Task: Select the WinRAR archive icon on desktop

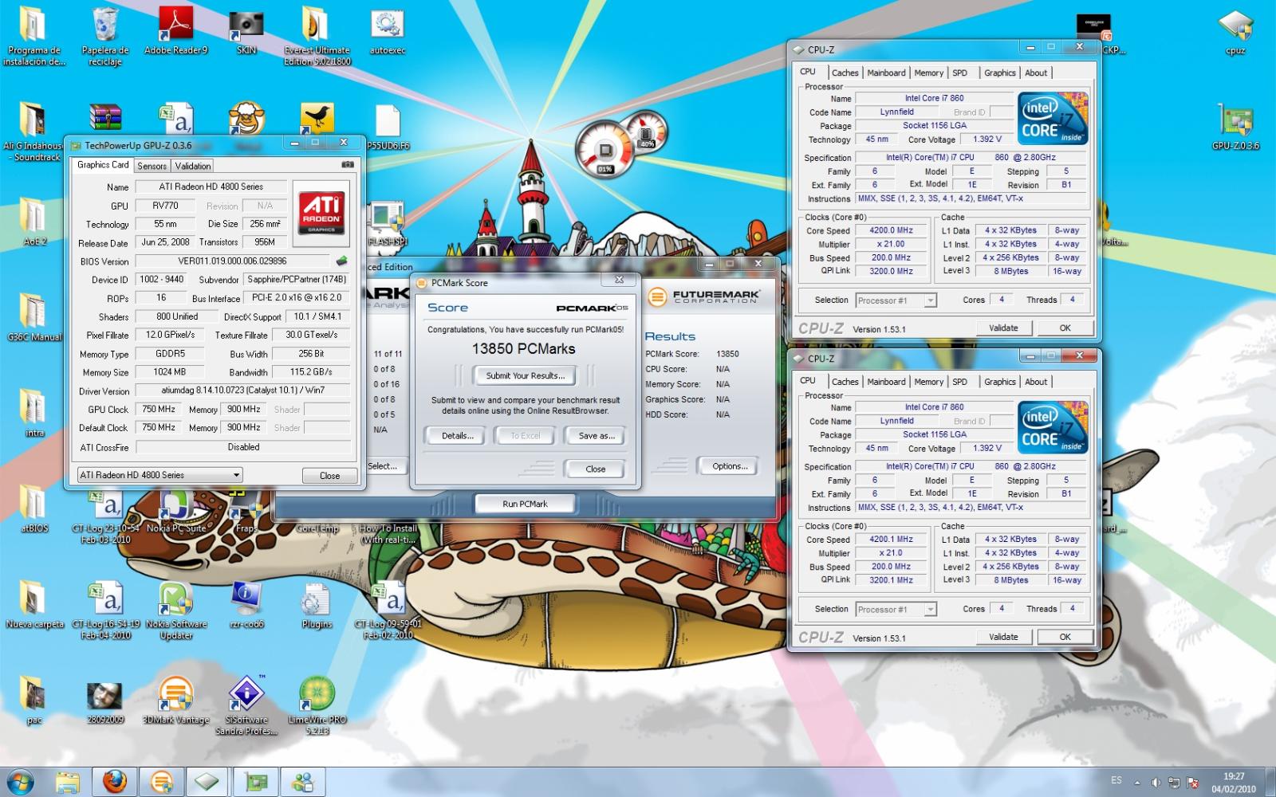Action: coord(104,118)
